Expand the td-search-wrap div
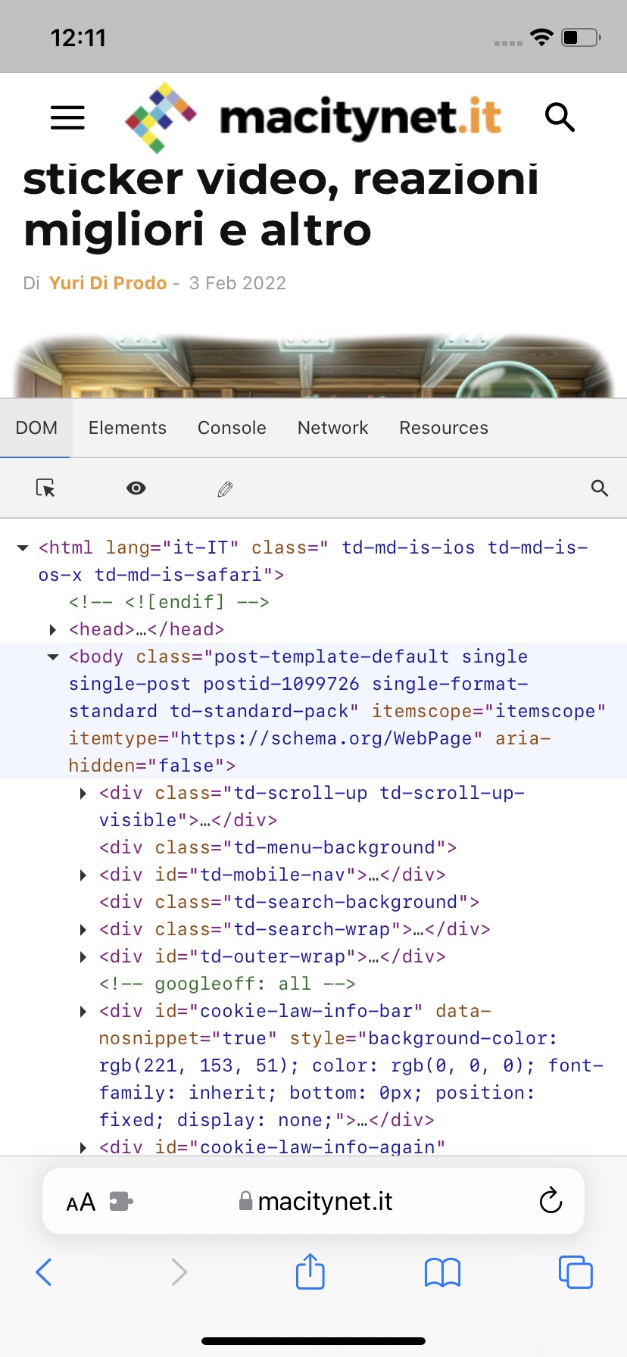The width and height of the screenshot is (627, 1357). click(x=83, y=929)
